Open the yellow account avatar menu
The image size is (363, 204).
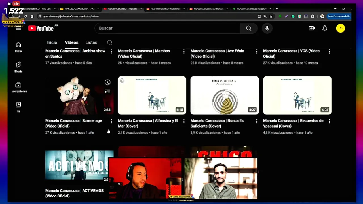pos(341,28)
